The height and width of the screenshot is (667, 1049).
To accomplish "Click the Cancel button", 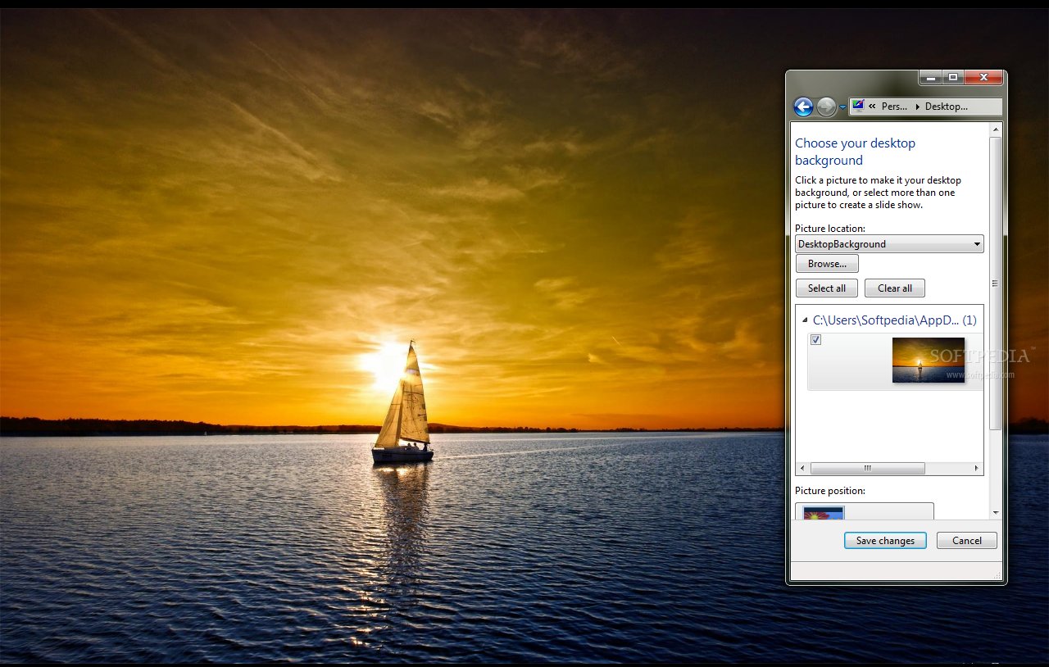I will coord(967,541).
